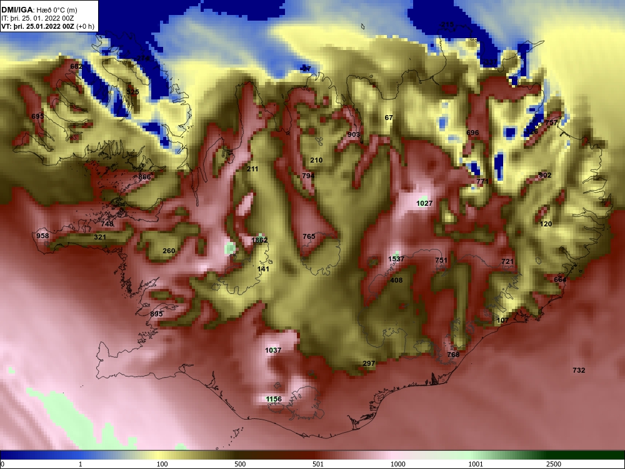Click the 771 map value
Viewport: 625px width, 469px height.
click(482, 181)
